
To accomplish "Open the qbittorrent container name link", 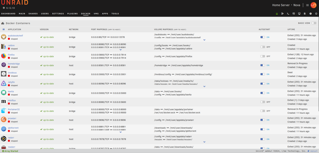I will point(13,128).
